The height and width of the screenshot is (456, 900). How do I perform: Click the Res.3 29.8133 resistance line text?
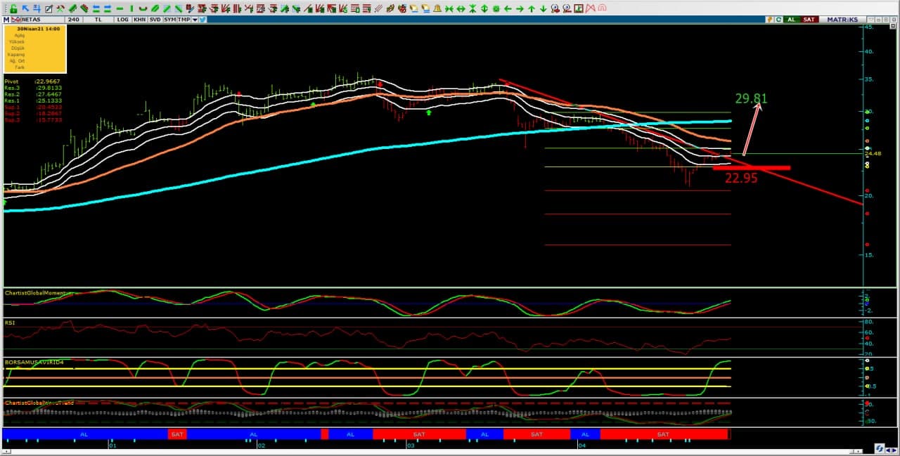(x=32, y=88)
